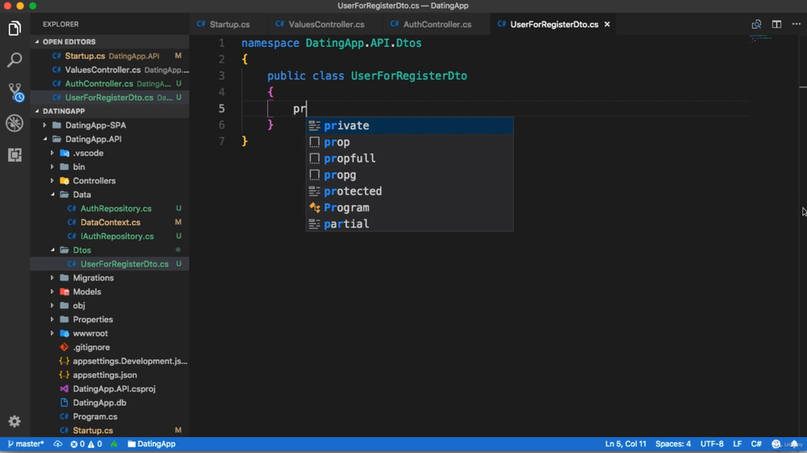Open the Search view in activity bar
This screenshot has width=807, height=453.
pyautogui.click(x=15, y=61)
